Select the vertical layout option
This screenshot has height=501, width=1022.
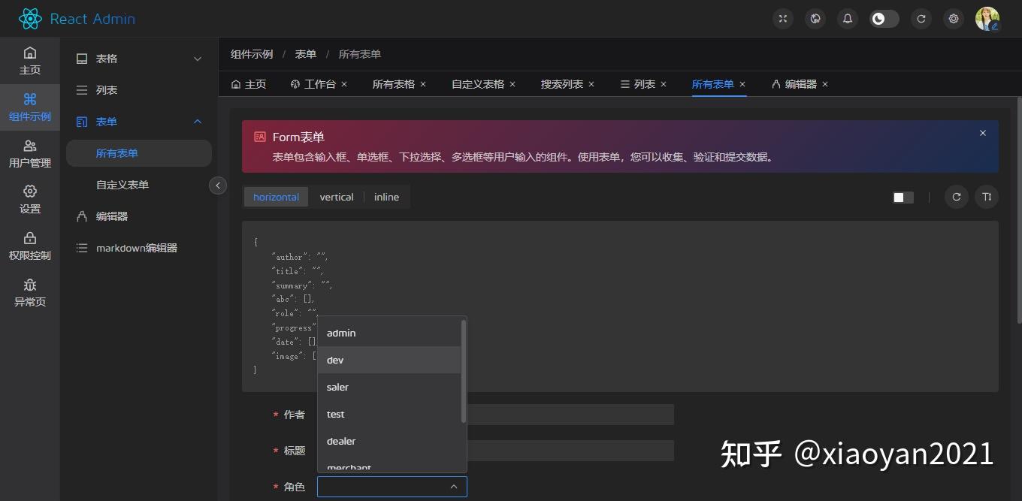pos(336,197)
